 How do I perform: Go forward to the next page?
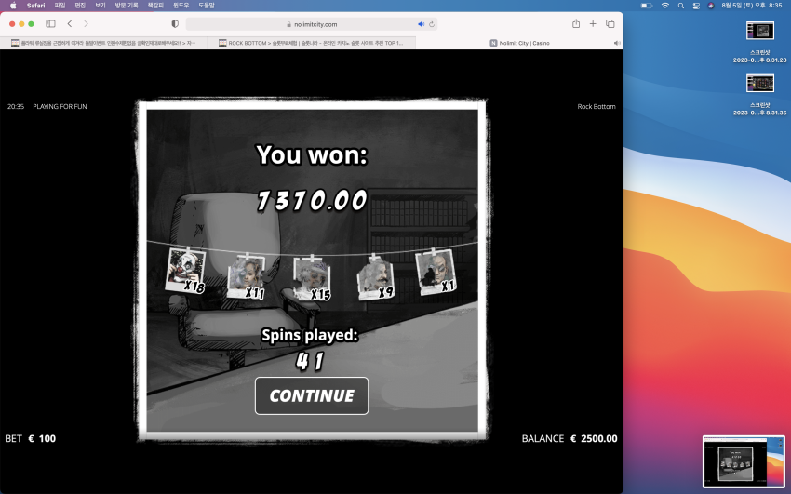coord(86,23)
